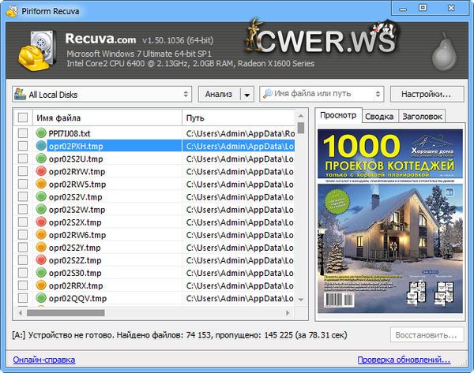The image size is (474, 373).
Task: Click the drive icon in disk selector
Action: coord(20,95)
